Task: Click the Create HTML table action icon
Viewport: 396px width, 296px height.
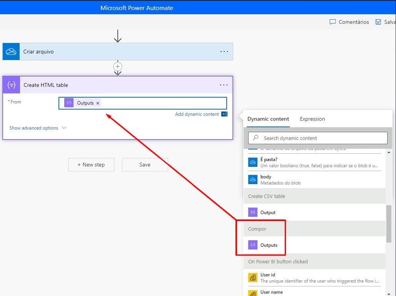Action: (x=12, y=85)
